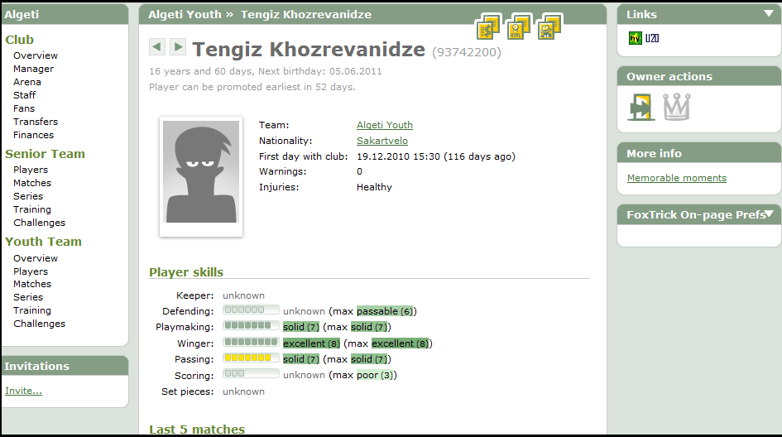Screen dimensions: 782x437
Task: Open Senior Team Series page
Action: 28,196
